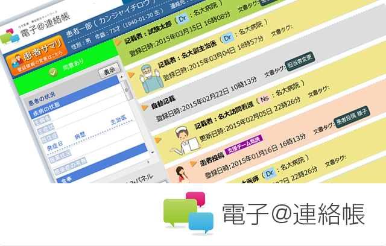Select the 患者投稿 様子 document tag
This screenshot has height=246, width=386.
352,116
